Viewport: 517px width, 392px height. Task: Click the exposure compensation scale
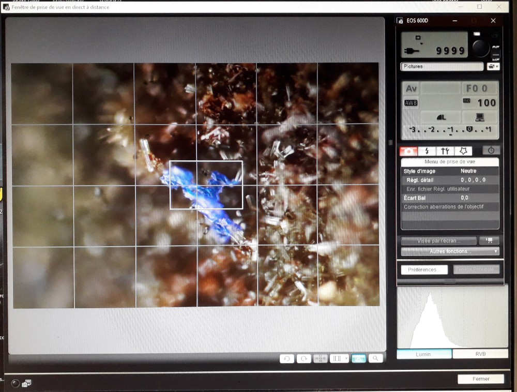(450, 130)
